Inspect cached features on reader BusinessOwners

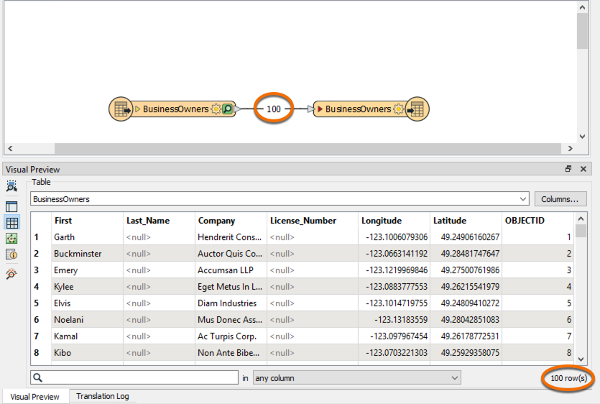point(227,109)
